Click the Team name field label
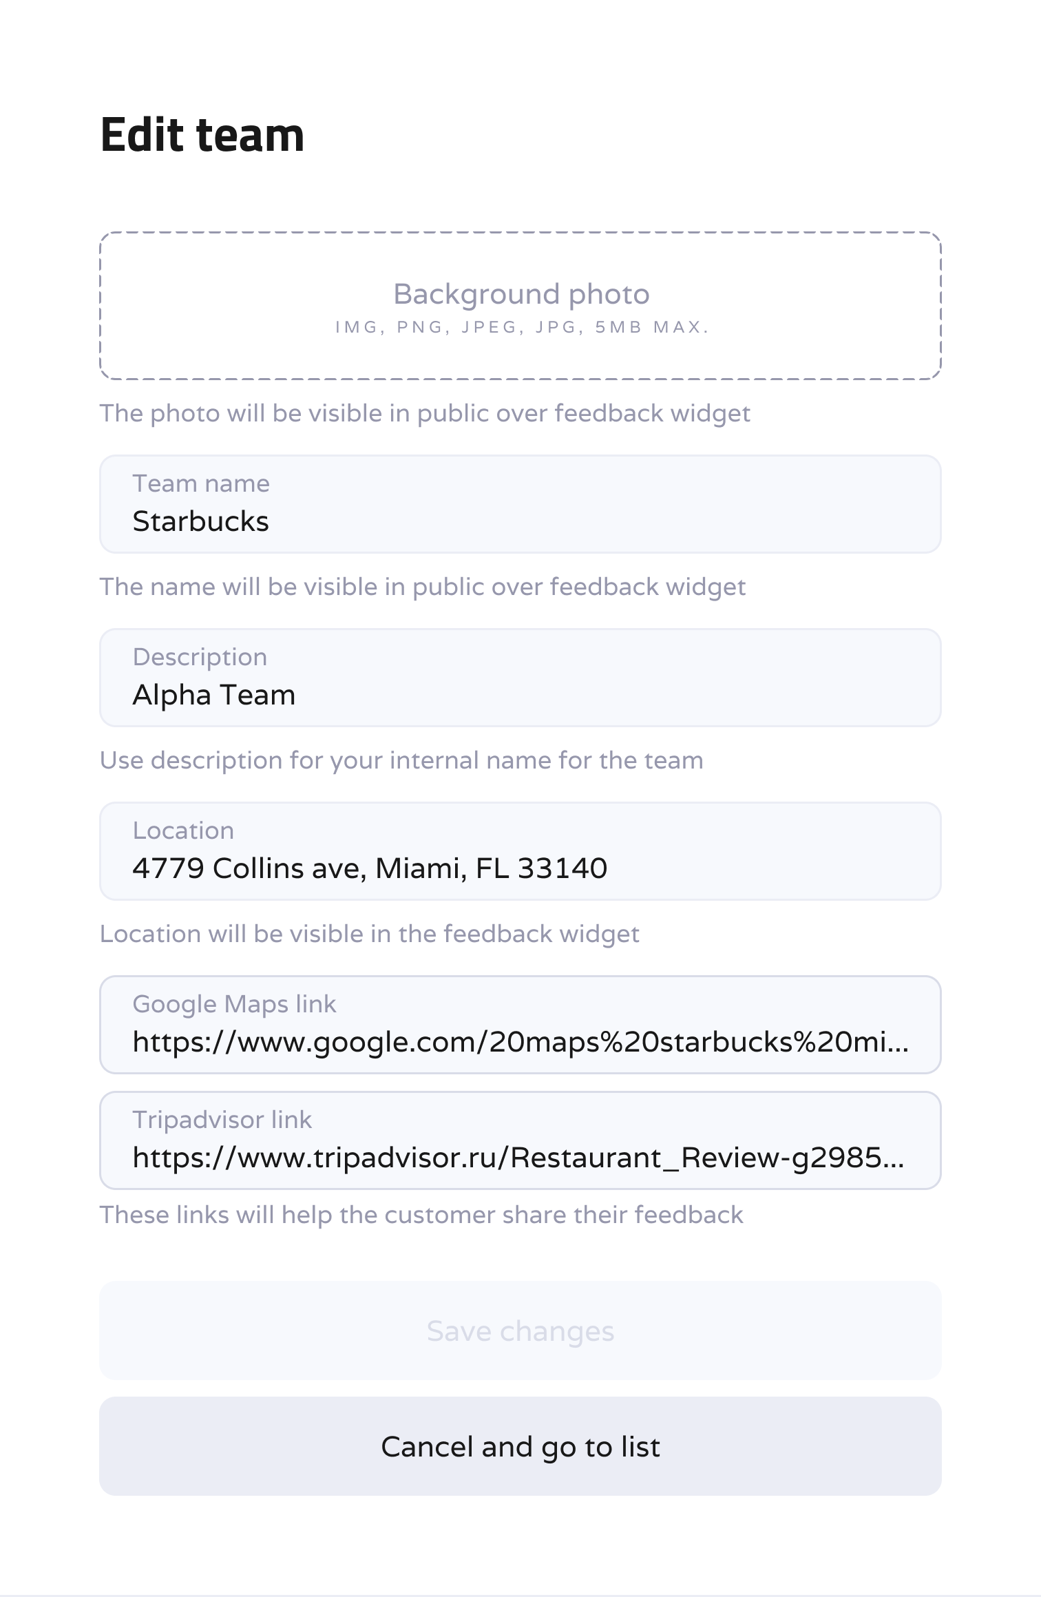Screen dimensions: 1041x1597 click(x=201, y=483)
